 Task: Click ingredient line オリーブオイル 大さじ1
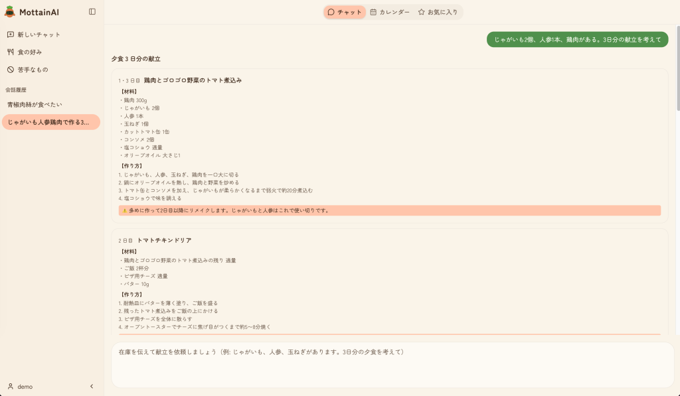click(x=150, y=155)
